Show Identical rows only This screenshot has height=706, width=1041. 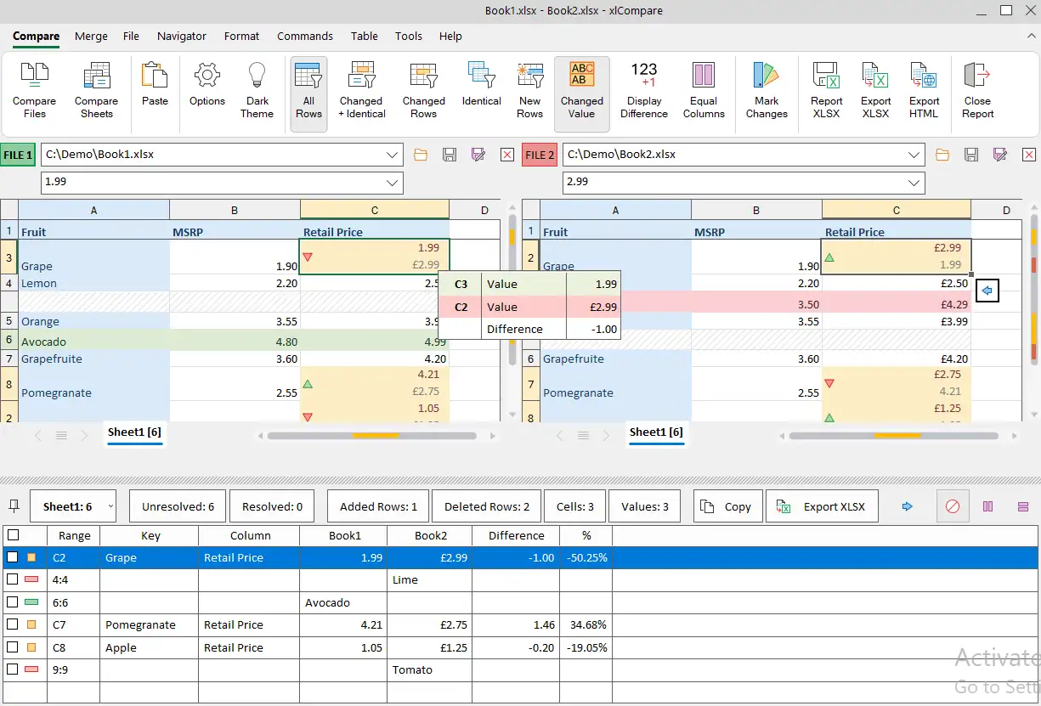(482, 84)
